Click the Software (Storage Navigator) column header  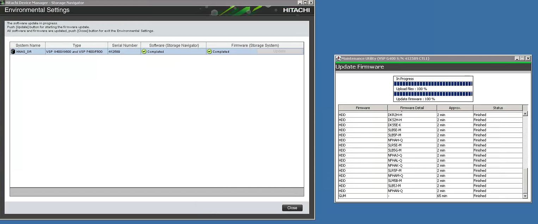[174, 45]
